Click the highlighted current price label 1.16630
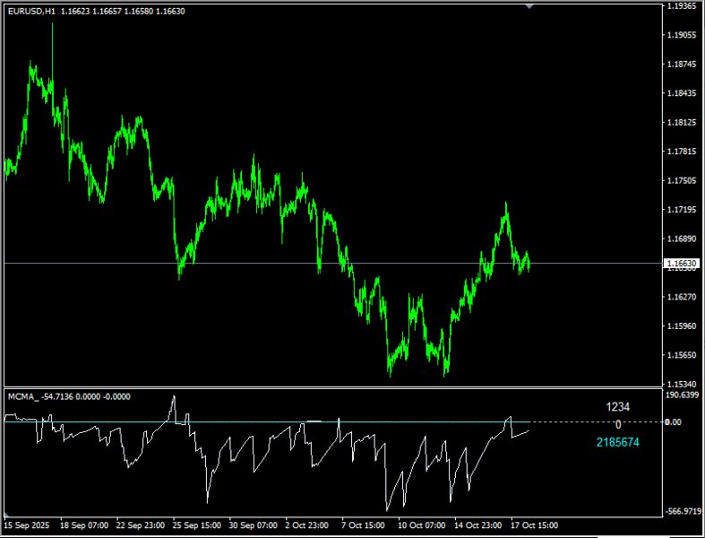This screenshot has height=538, width=705. tap(681, 264)
